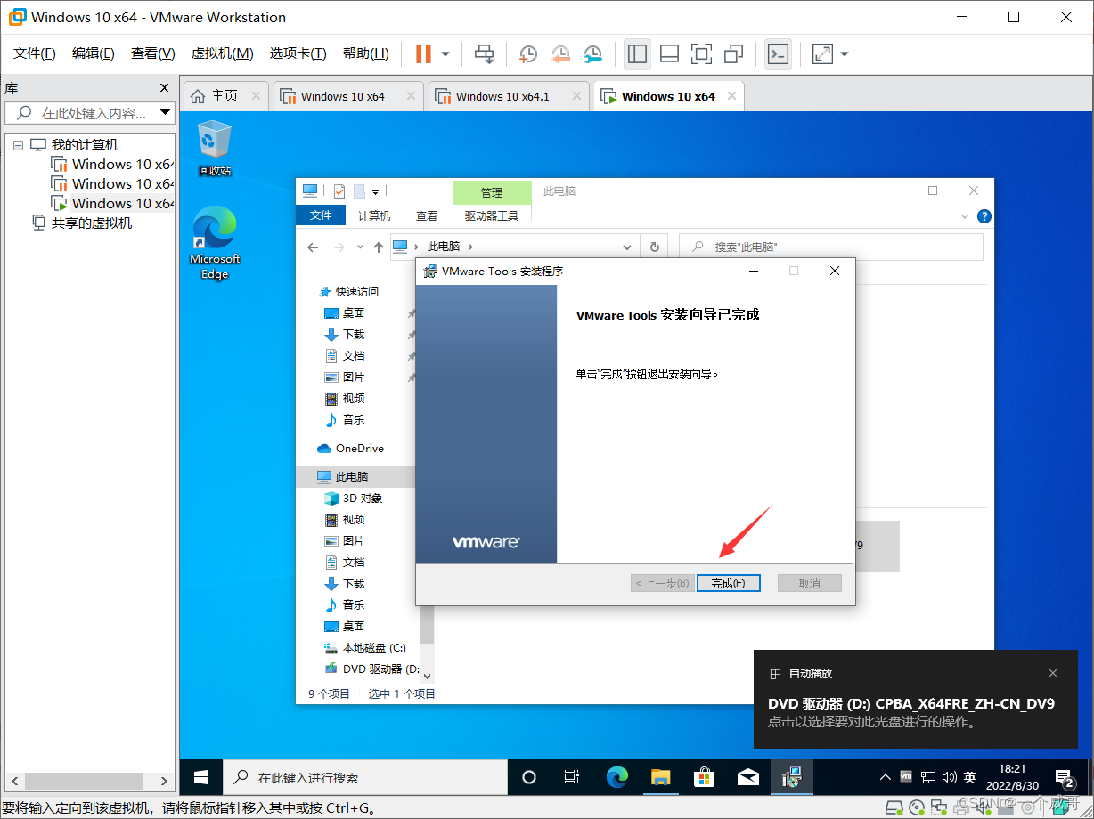The image size is (1094, 819).
Task: Click the Explorer help question icon
Action: [984, 216]
